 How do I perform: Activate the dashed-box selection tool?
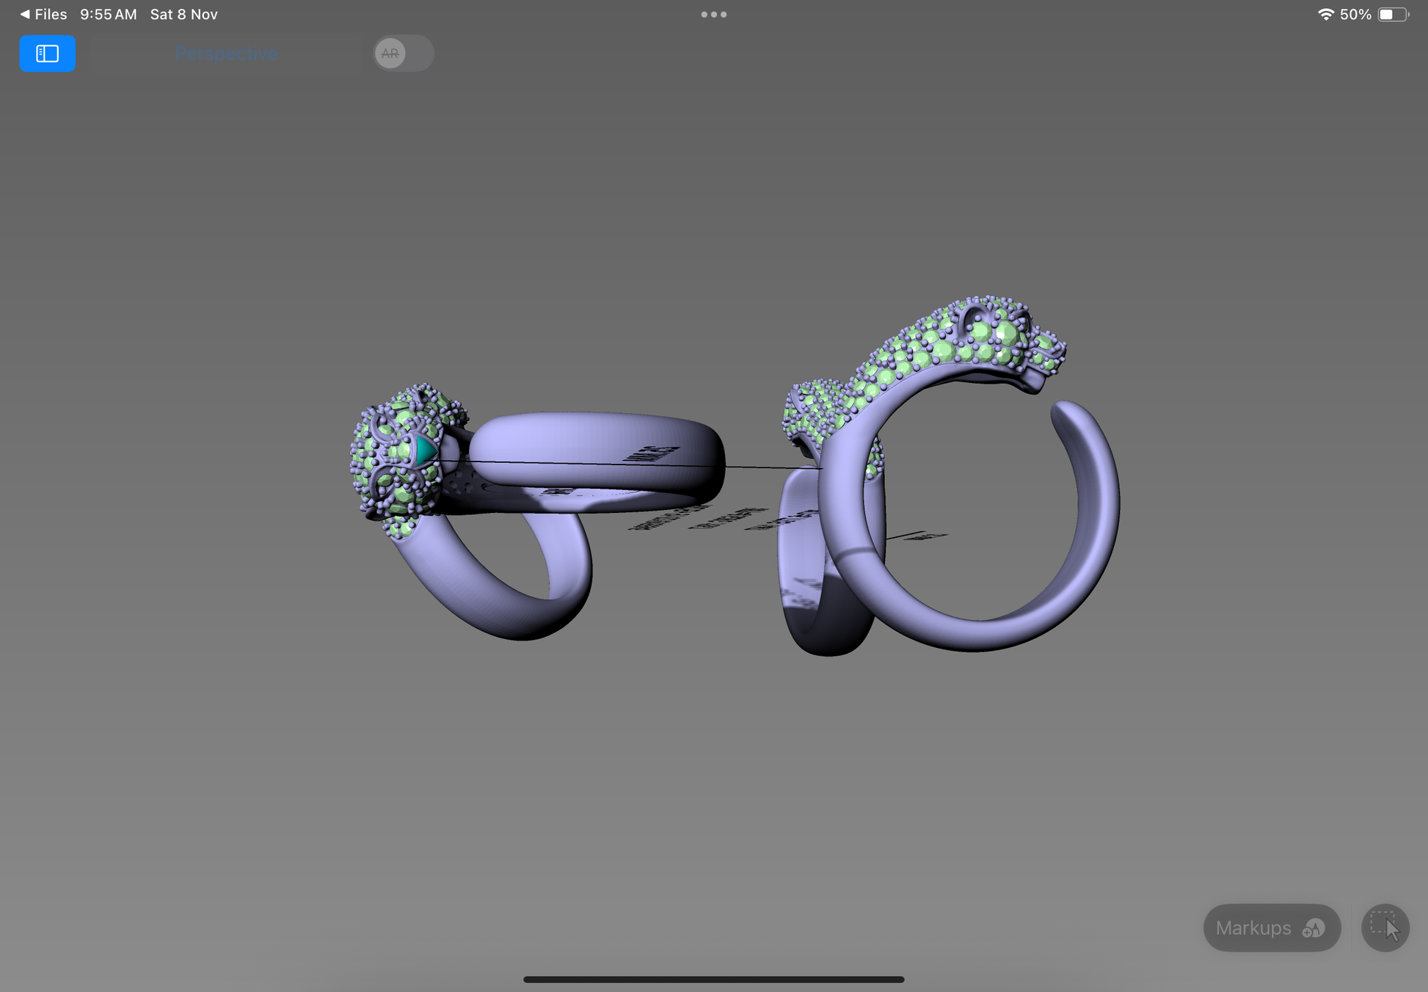(1385, 928)
